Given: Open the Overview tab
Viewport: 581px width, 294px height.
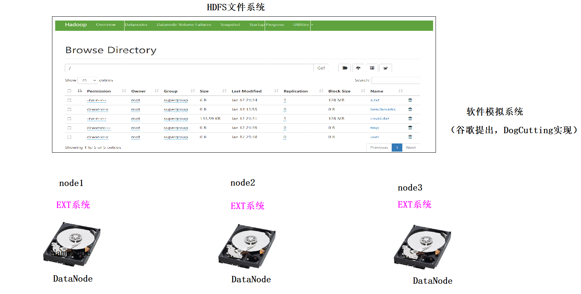Looking at the screenshot, I should [x=106, y=25].
